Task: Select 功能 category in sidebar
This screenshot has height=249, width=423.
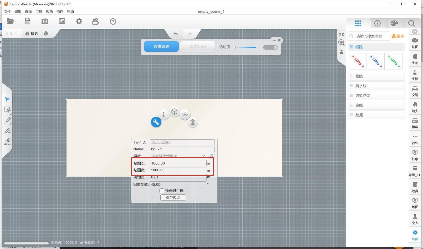Action: point(415,235)
